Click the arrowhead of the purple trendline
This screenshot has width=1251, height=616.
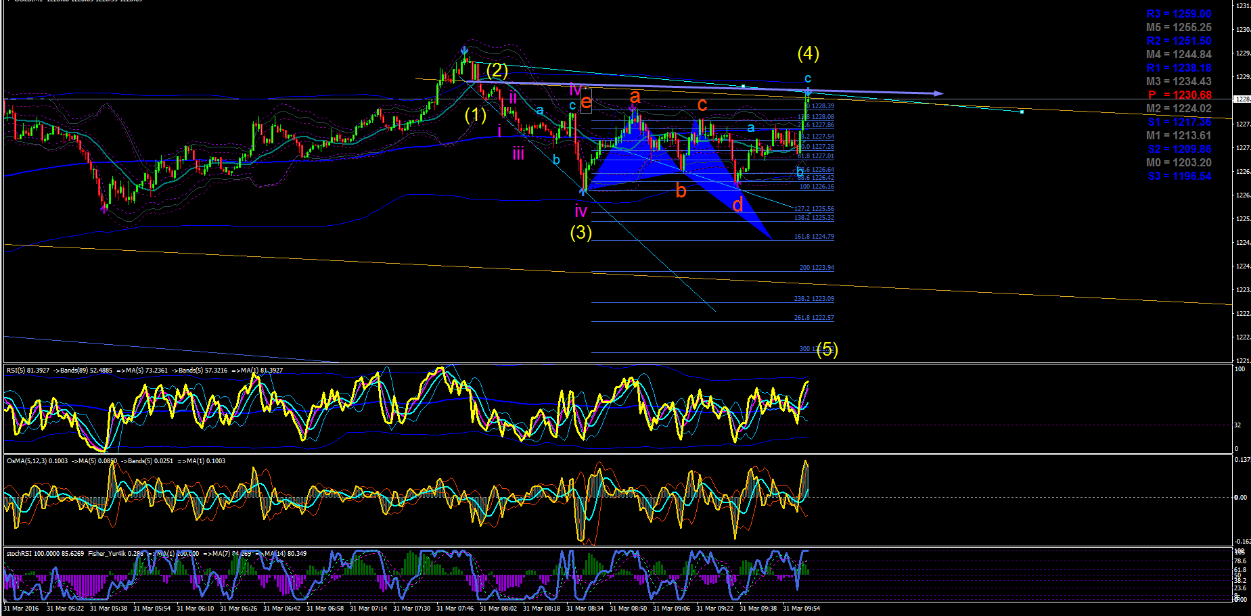tap(938, 93)
